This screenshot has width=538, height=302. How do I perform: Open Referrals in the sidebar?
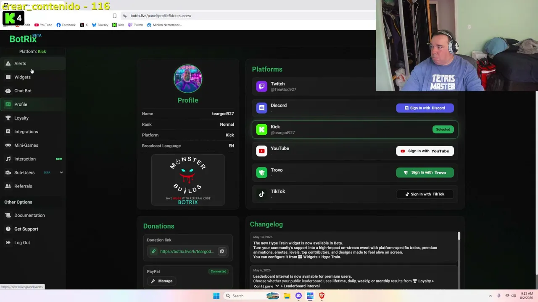(23, 186)
